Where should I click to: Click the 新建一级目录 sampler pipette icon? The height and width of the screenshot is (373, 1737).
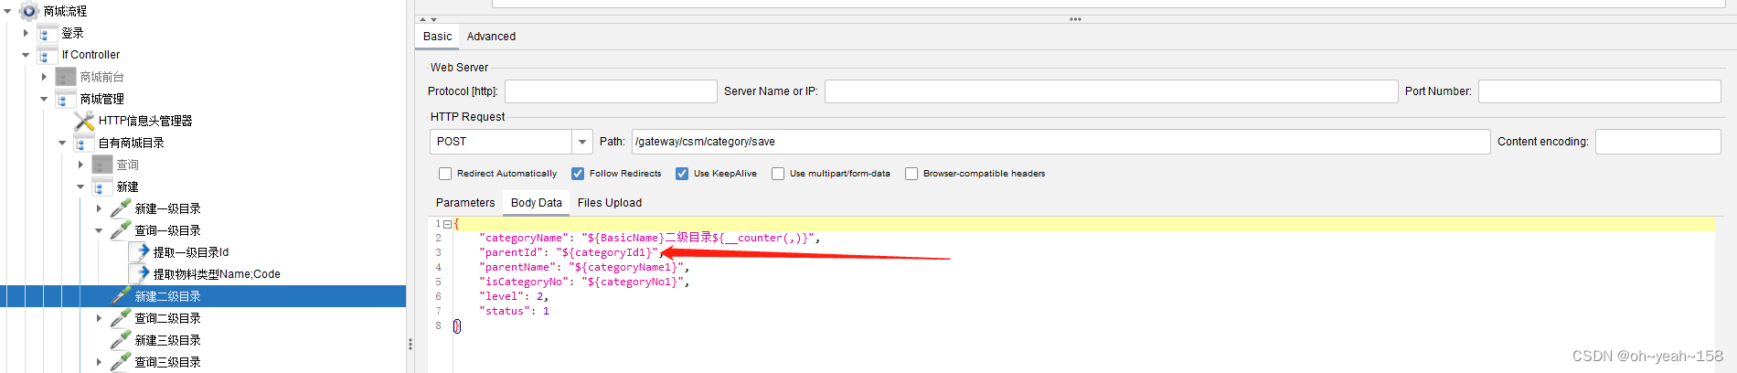tap(121, 208)
